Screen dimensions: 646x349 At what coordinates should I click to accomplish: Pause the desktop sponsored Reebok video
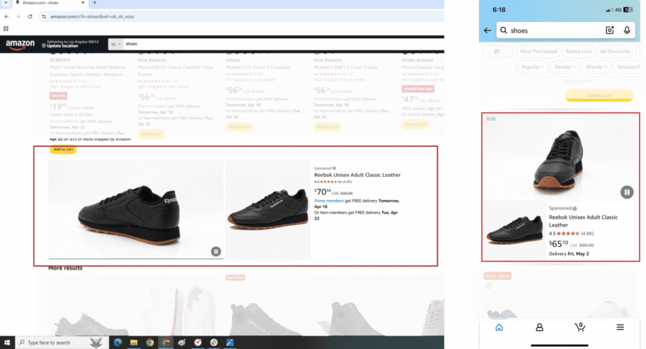(x=216, y=251)
